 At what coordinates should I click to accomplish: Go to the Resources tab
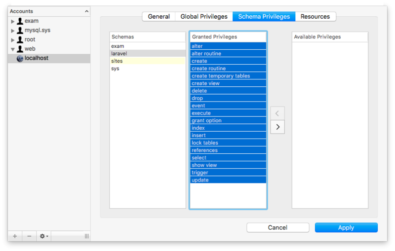click(x=315, y=17)
